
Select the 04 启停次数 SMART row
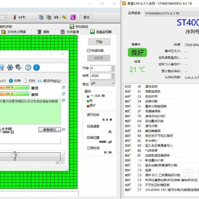[161, 101]
